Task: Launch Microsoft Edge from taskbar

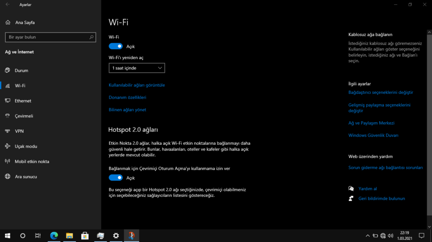Action: [54, 236]
